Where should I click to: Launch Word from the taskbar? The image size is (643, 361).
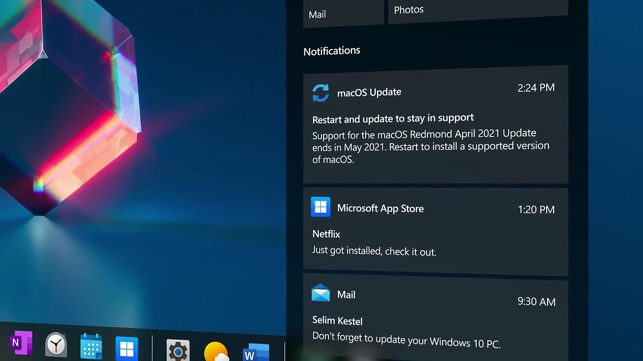(x=256, y=352)
